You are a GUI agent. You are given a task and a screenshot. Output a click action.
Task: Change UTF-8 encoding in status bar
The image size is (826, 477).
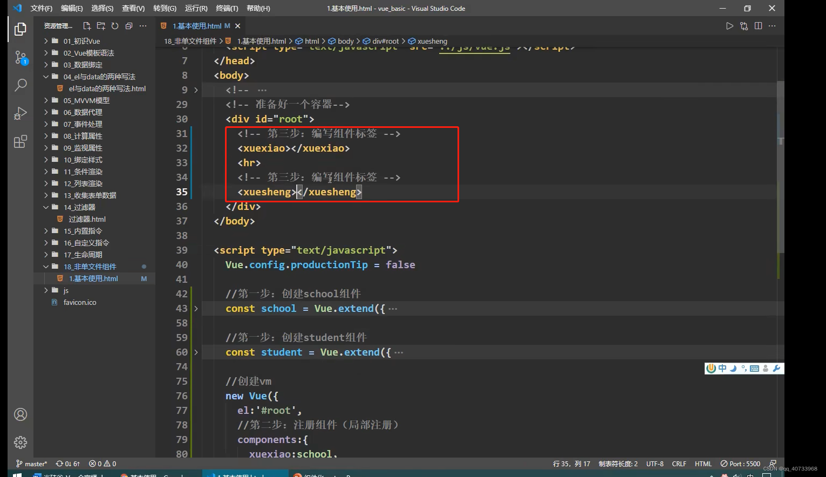[655, 464]
